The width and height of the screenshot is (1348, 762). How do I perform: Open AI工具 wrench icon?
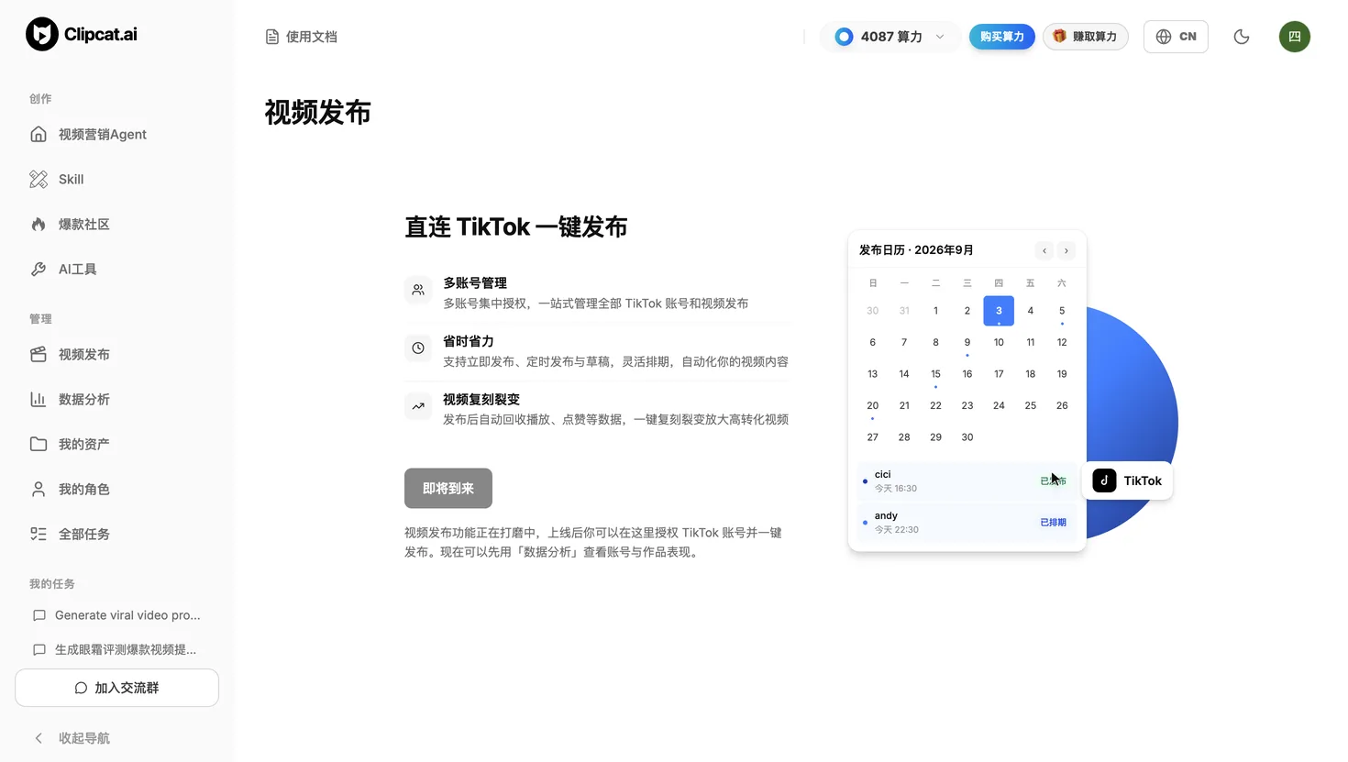[39, 269]
